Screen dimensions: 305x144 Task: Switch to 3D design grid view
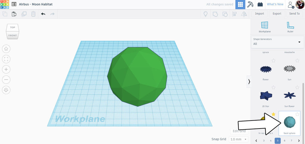click(x=240, y=4)
